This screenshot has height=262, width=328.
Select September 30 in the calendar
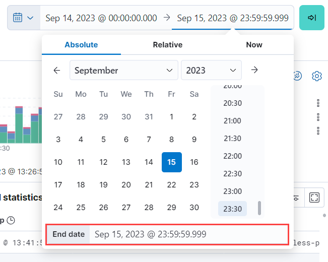[194, 208]
